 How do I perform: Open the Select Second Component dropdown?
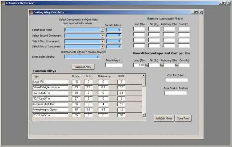coord(102,35)
